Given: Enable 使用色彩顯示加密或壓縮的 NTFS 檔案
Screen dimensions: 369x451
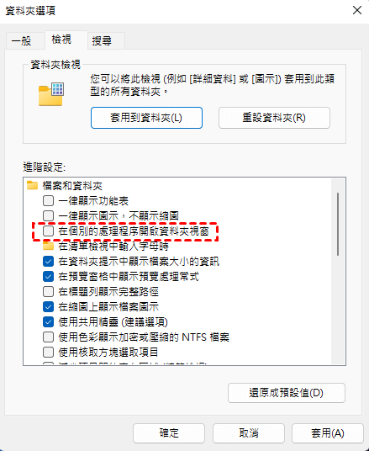Looking at the screenshot, I should click(48, 337).
